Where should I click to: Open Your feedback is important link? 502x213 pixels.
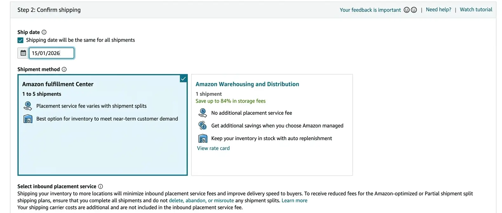(x=370, y=10)
